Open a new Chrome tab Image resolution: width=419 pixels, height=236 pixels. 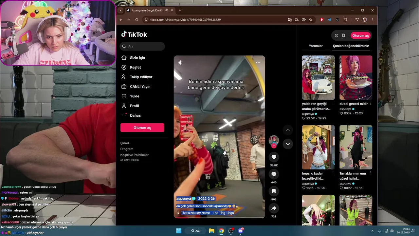tap(180, 10)
